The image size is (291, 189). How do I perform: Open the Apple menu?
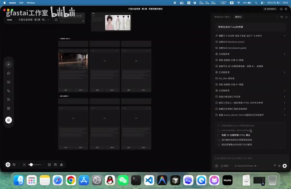click(5, 3)
